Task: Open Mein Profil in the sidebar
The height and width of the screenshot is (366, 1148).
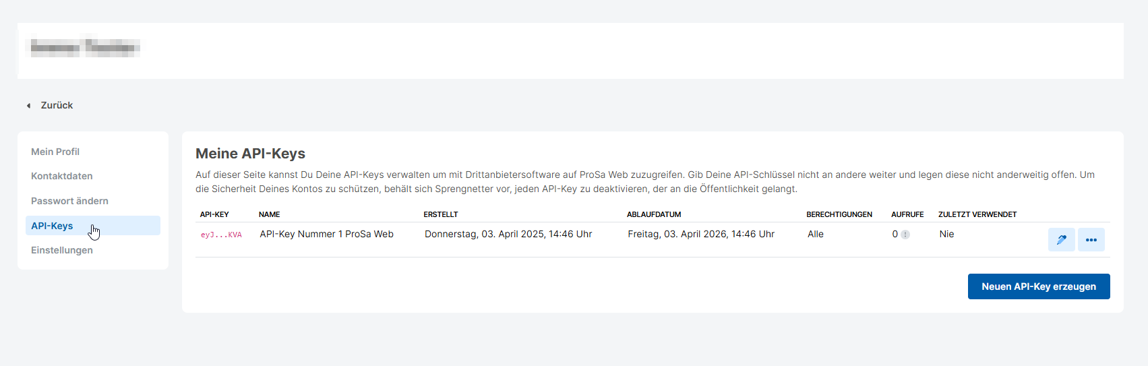Action: [x=55, y=152]
